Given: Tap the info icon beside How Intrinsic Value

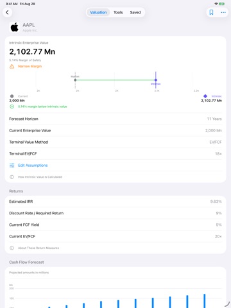Looking at the screenshot, I should pos(12,177).
